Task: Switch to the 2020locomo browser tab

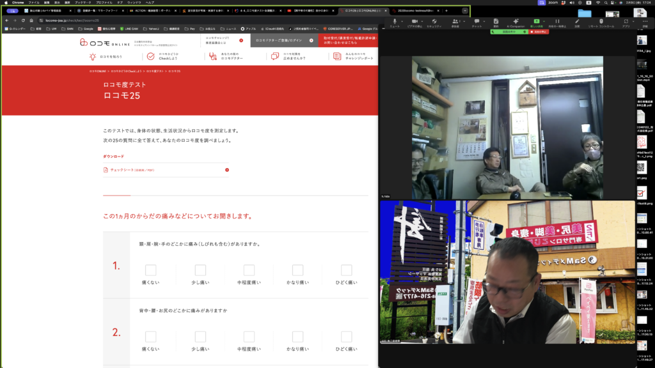Action: pyautogui.click(x=416, y=10)
